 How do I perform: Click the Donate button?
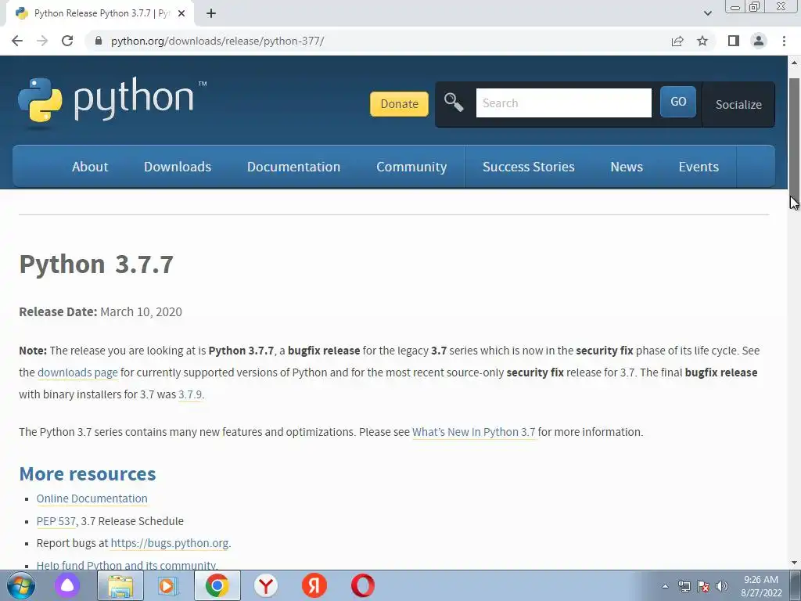coord(399,104)
